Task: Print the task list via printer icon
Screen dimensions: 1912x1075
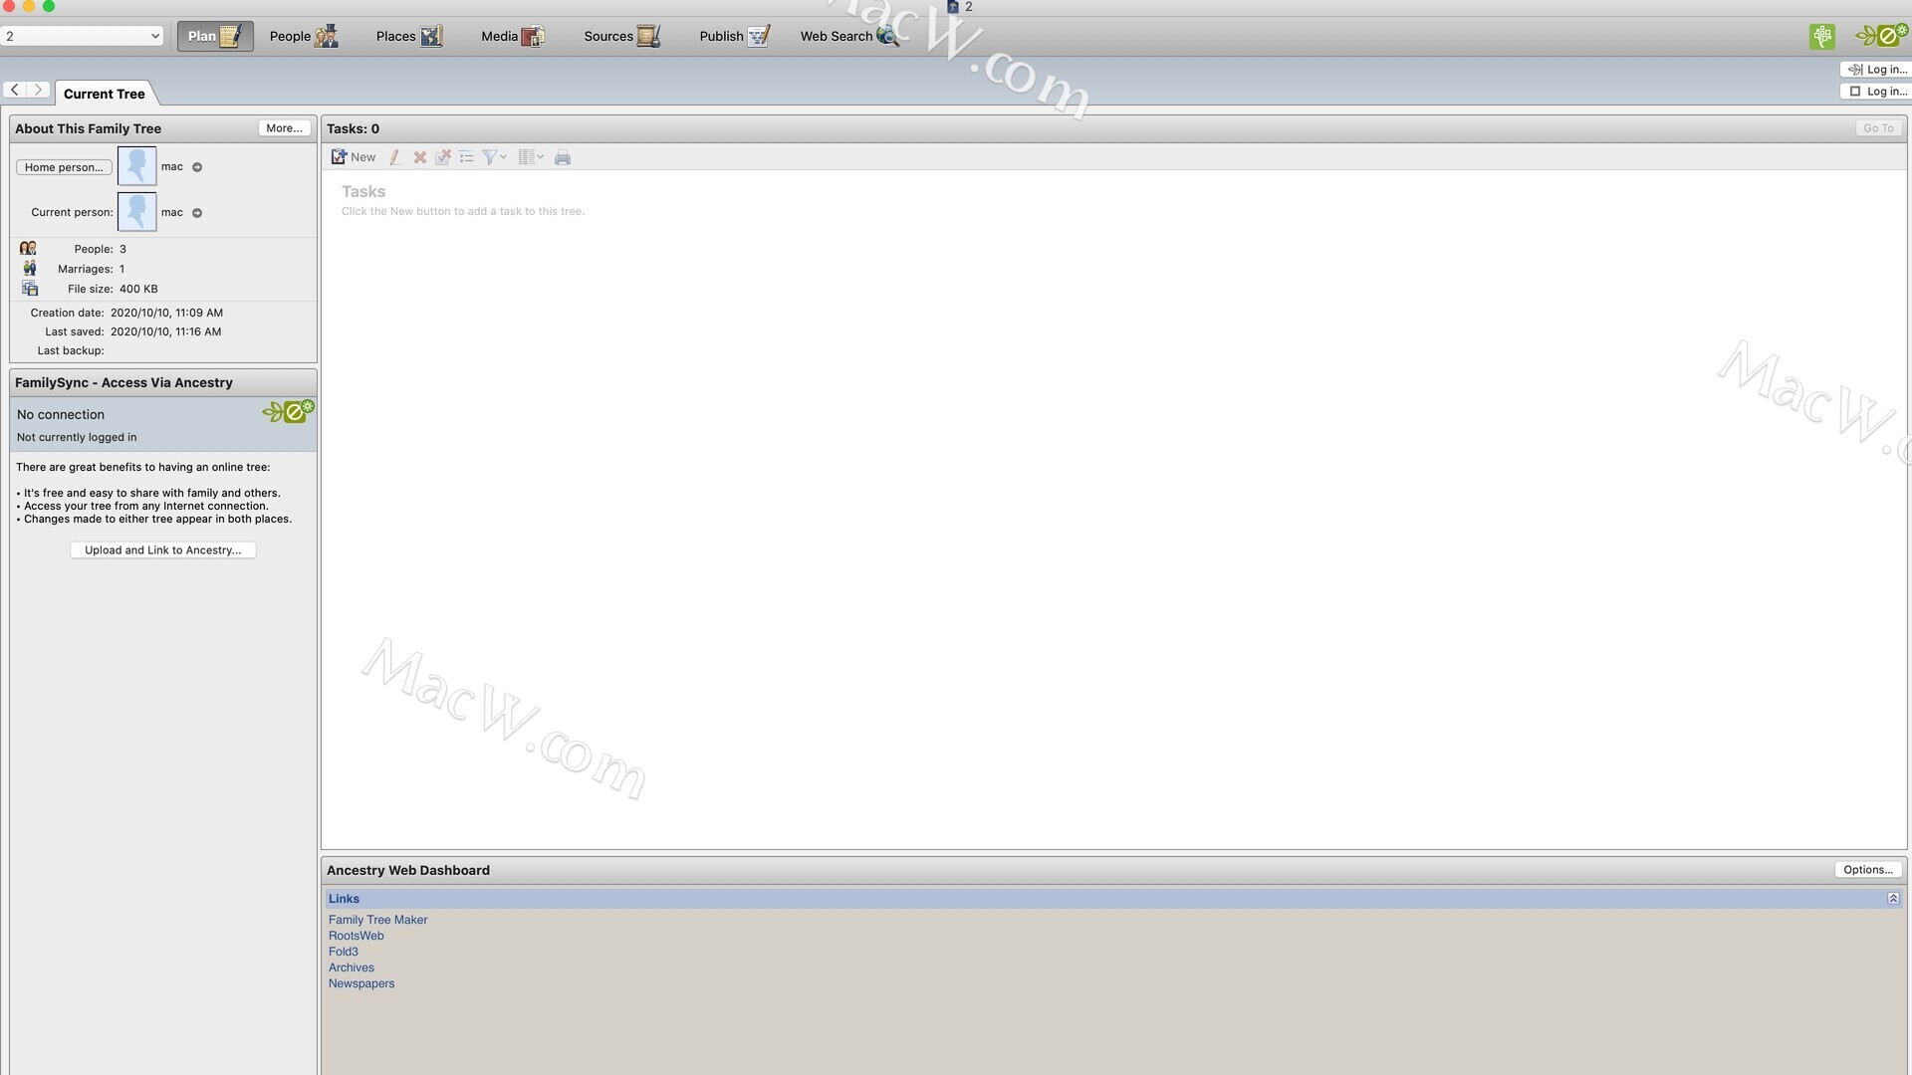Action: [563, 157]
